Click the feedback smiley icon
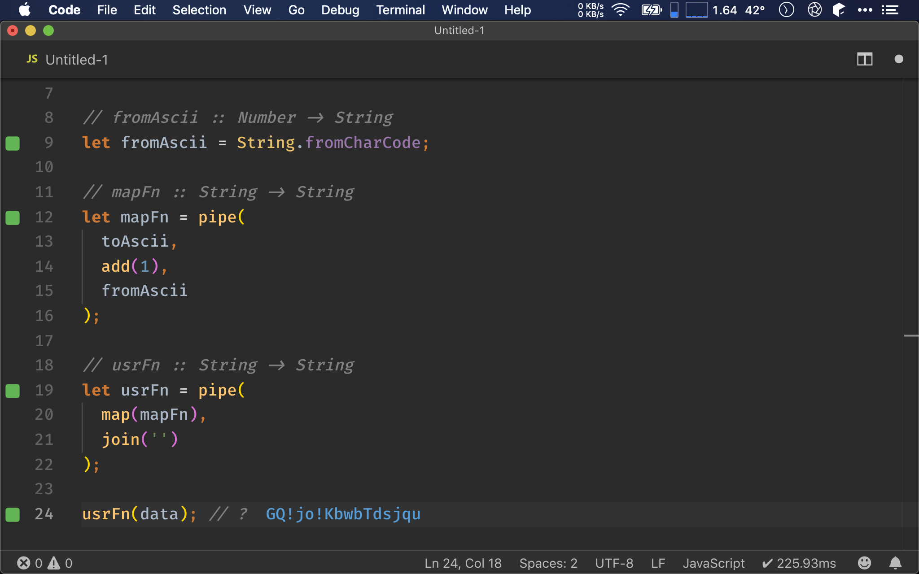Viewport: 919px width, 574px height. [864, 563]
